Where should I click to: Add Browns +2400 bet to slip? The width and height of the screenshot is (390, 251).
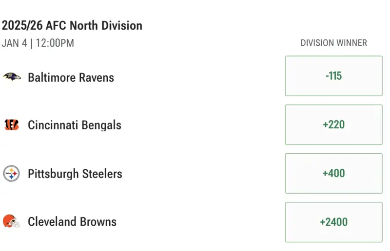coord(333,222)
